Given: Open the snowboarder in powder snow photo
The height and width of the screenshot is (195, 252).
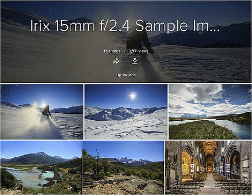Looking at the screenshot, I should (42, 112).
